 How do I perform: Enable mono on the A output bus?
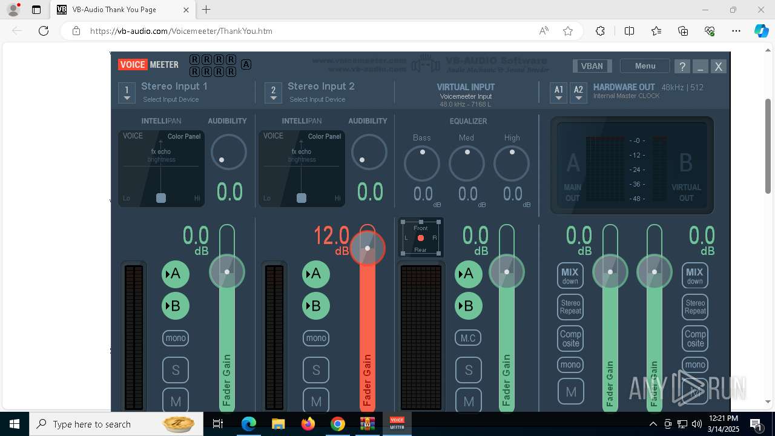[570, 365]
